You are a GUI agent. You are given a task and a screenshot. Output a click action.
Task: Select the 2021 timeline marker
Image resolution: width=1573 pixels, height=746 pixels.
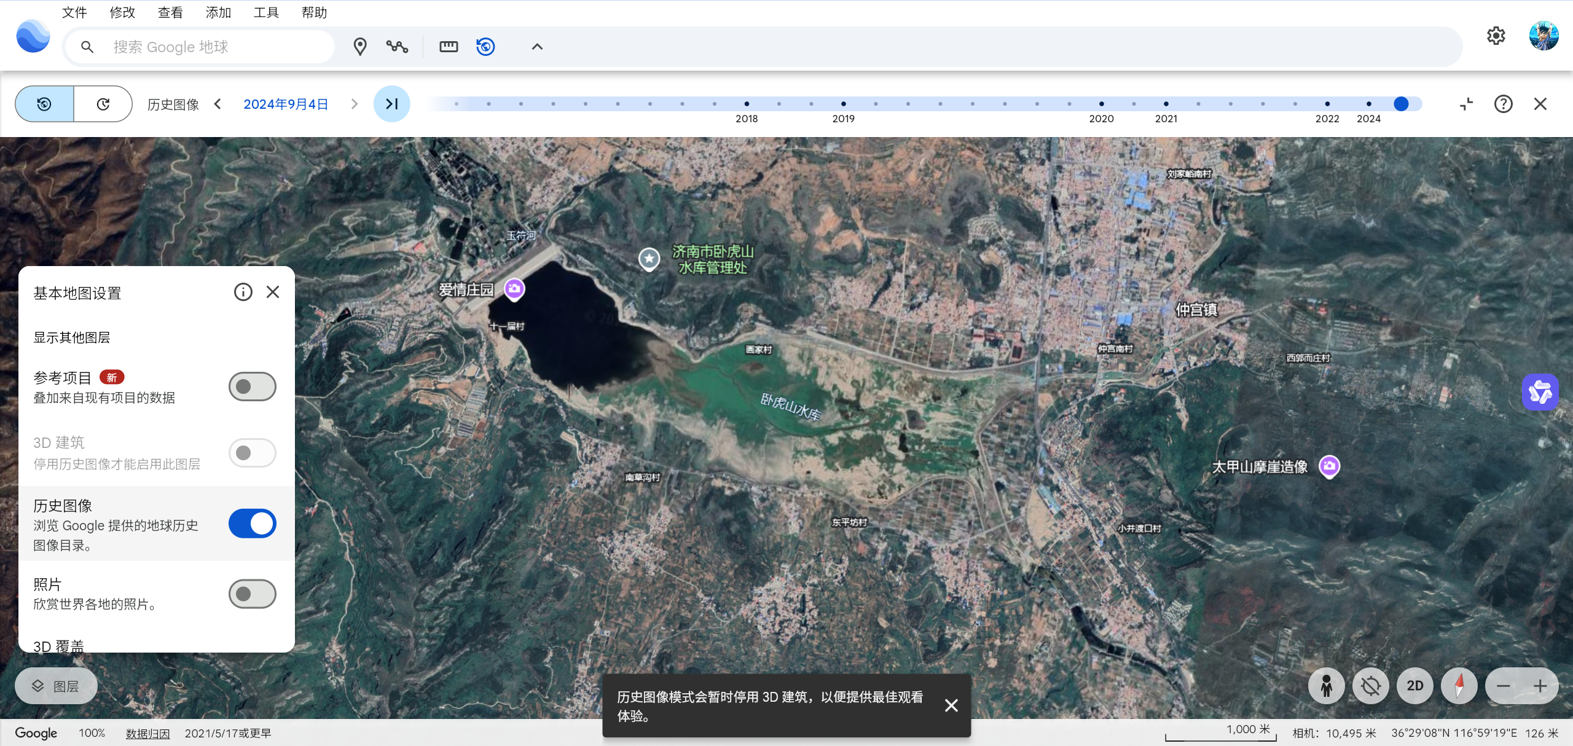tap(1166, 104)
